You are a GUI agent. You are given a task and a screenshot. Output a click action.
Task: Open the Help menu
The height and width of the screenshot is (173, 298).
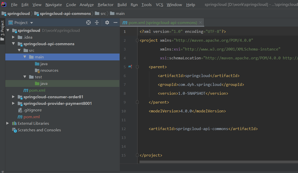click(x=191, y=5)
